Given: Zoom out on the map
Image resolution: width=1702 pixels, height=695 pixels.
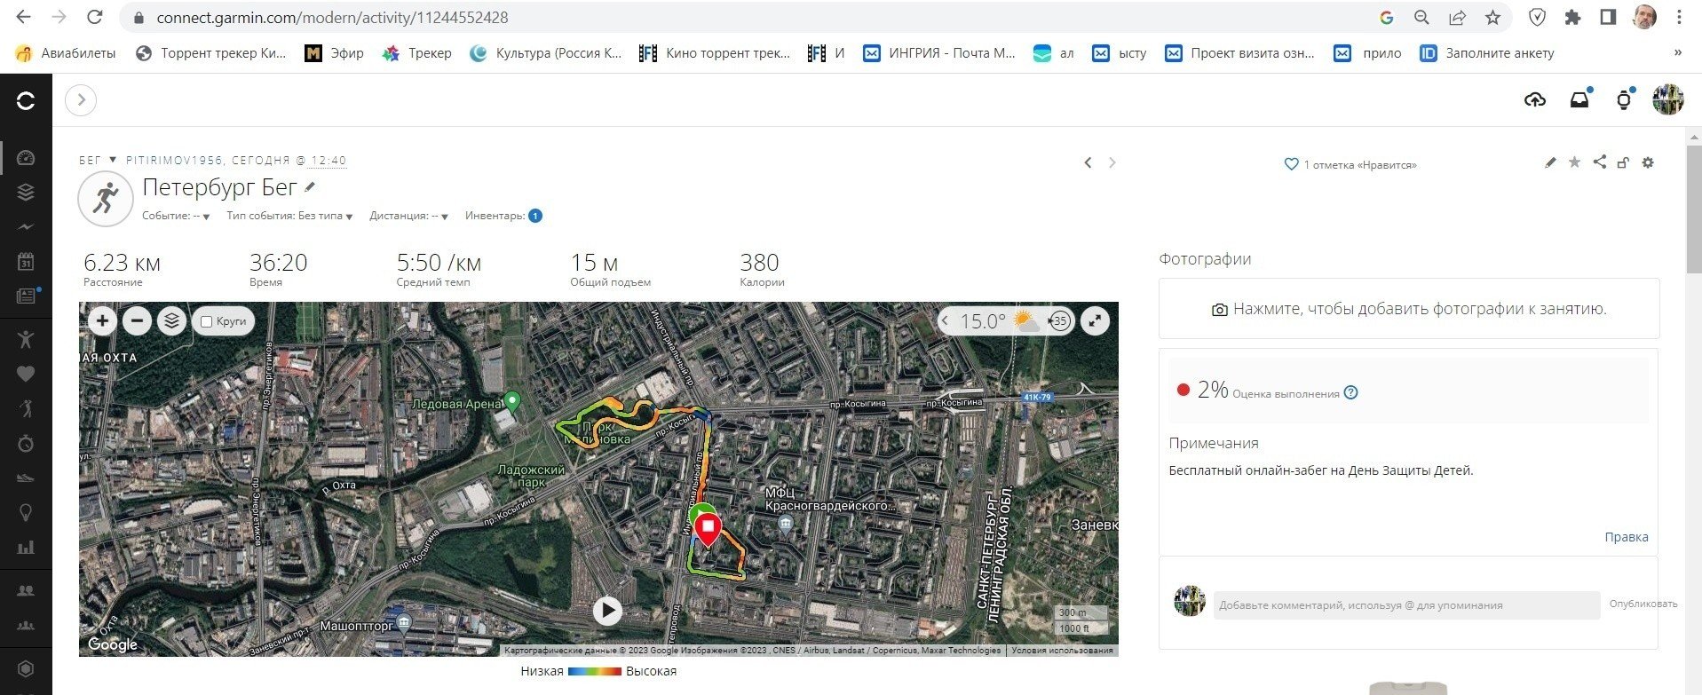Looking at the screenshot, I should point(137,320).
